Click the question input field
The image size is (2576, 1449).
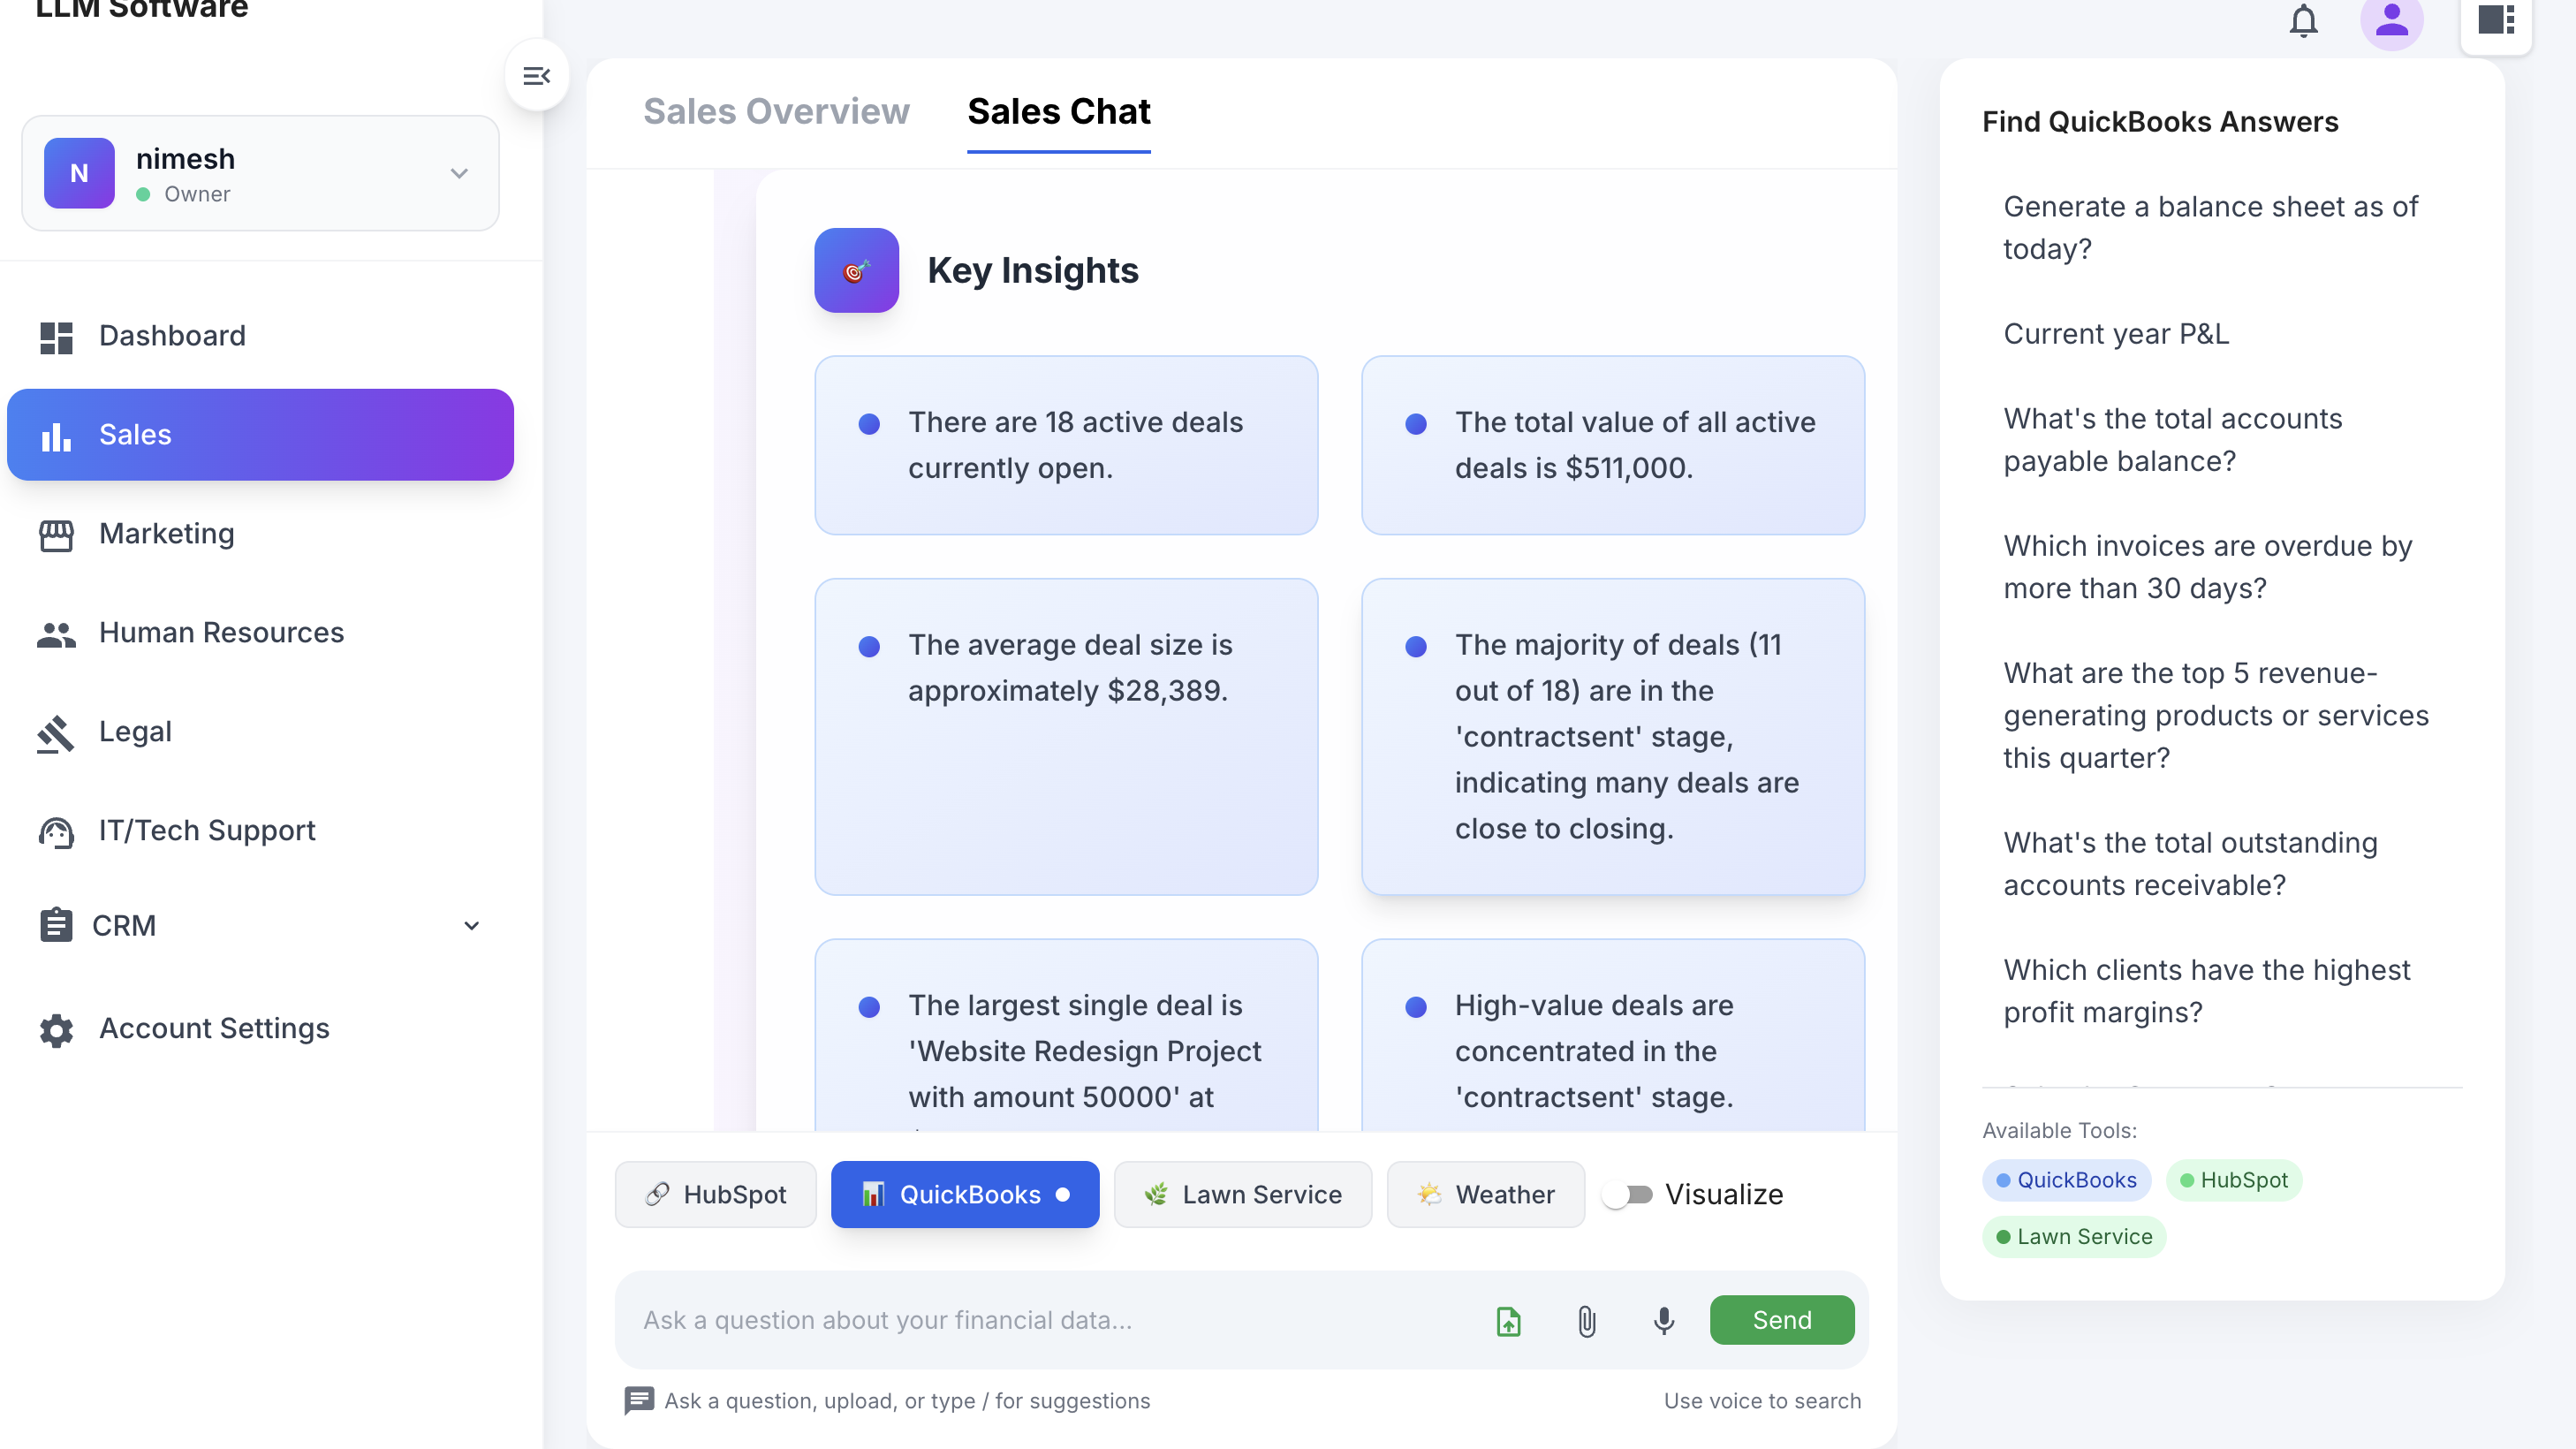click(x=1050, y=1320)
